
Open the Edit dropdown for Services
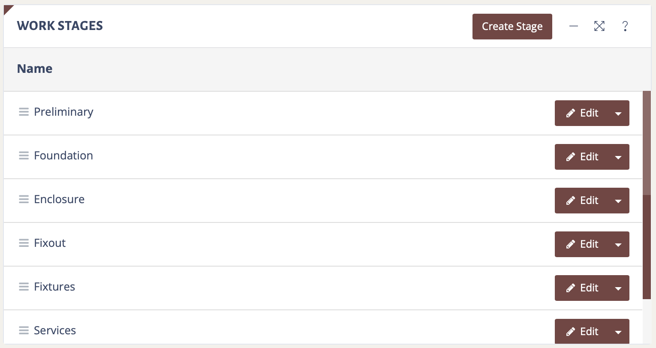tap(618, 331)
